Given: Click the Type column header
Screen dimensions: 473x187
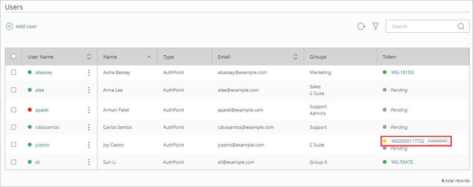Looking at the screenshot, I should (x=169, y=57).
